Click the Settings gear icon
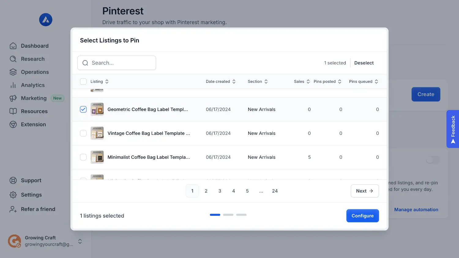 coord(13,195)
